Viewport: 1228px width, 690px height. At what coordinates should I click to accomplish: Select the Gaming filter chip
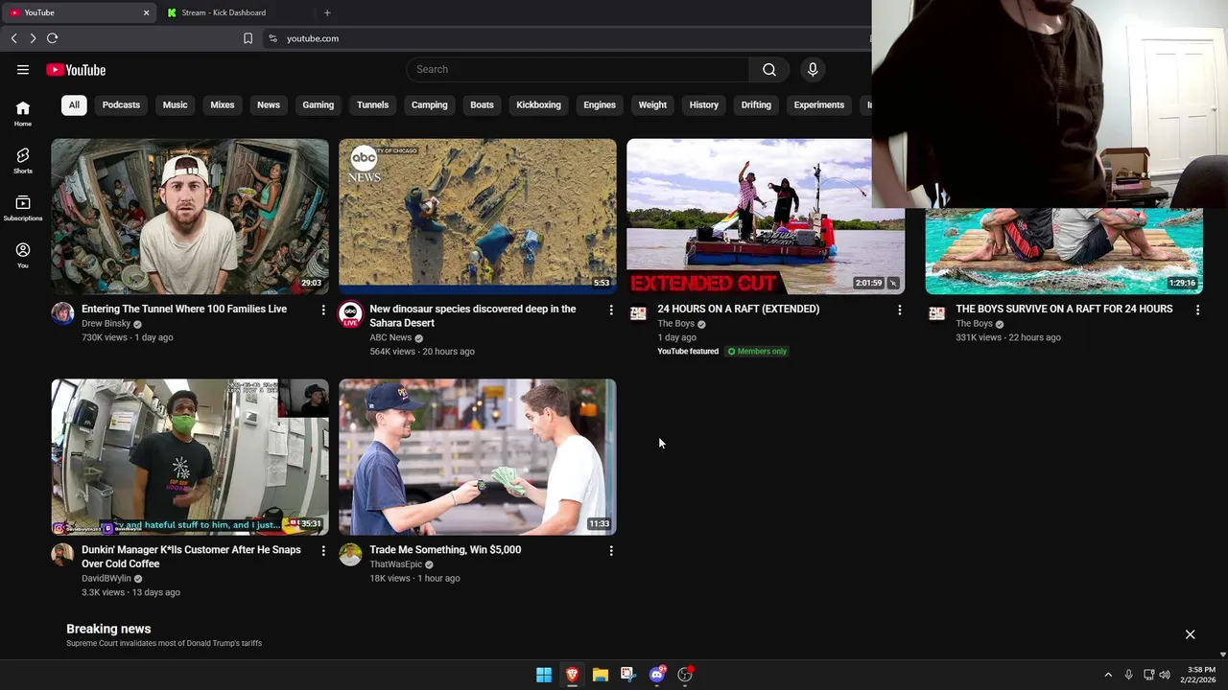click(319, 104)
